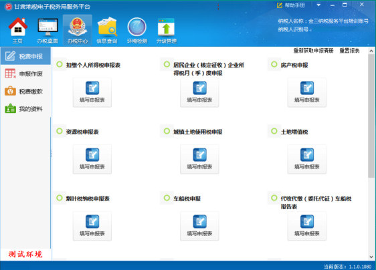The height and width of the screenshot is (270, 376).
Task: Click the platform logo in title bar
Action: [x=9, y=7]
